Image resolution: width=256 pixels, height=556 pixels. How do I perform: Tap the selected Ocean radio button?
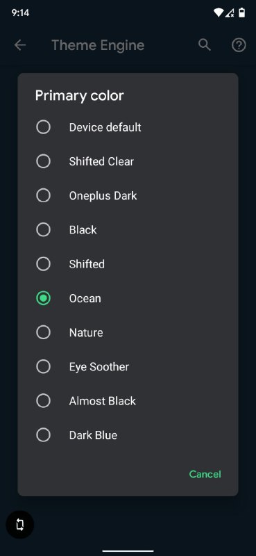(x=43, y=299)
